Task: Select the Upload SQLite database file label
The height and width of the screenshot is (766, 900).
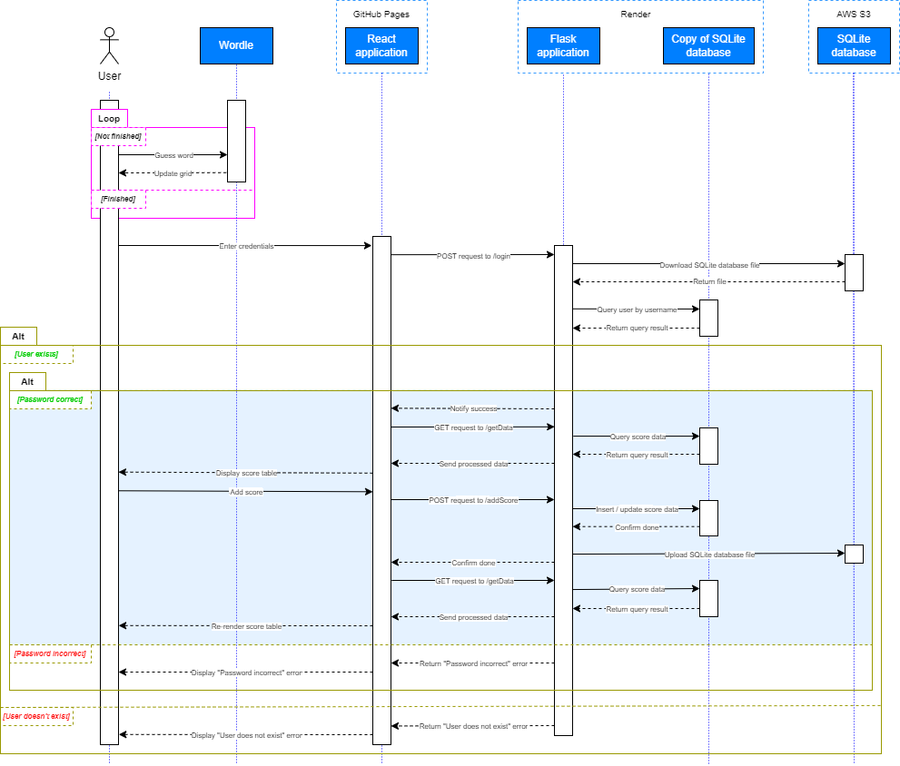Action: point(709,555)
